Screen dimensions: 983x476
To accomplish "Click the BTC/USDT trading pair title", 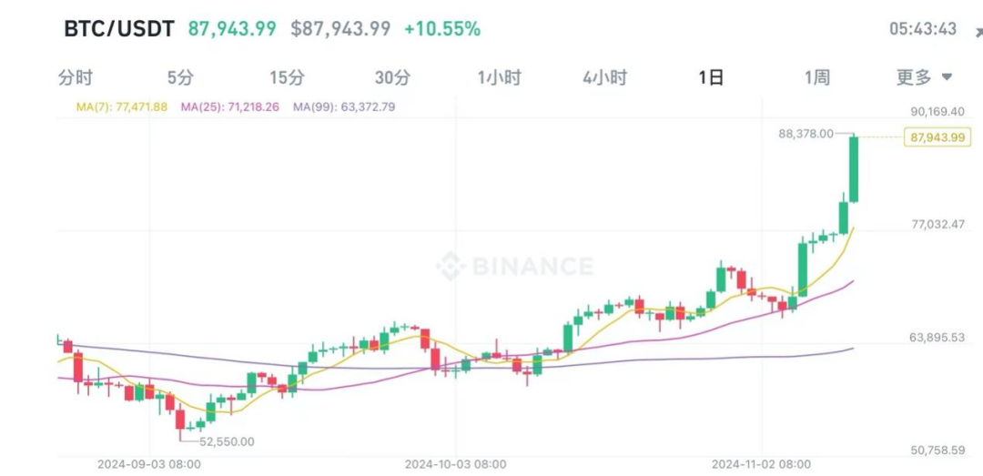I will (x=118, y=29).
